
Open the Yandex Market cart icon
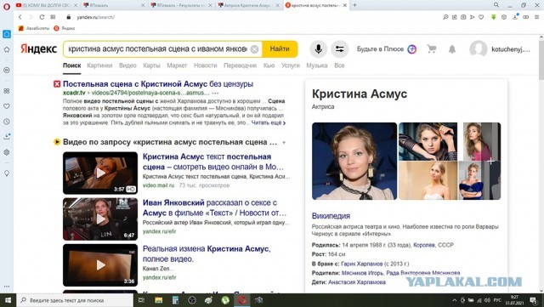[x=432, y=49]
